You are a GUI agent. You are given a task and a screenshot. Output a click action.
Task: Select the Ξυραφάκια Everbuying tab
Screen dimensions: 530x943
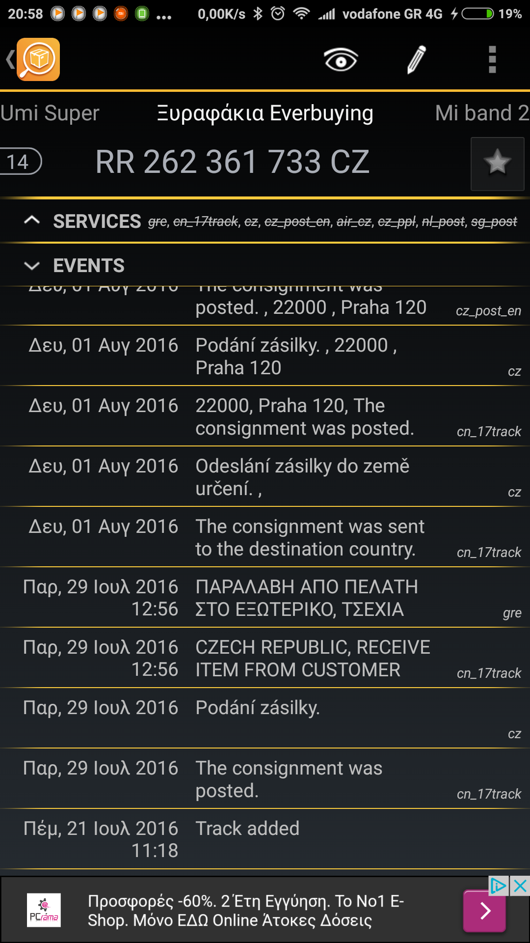tap(265, 113)
